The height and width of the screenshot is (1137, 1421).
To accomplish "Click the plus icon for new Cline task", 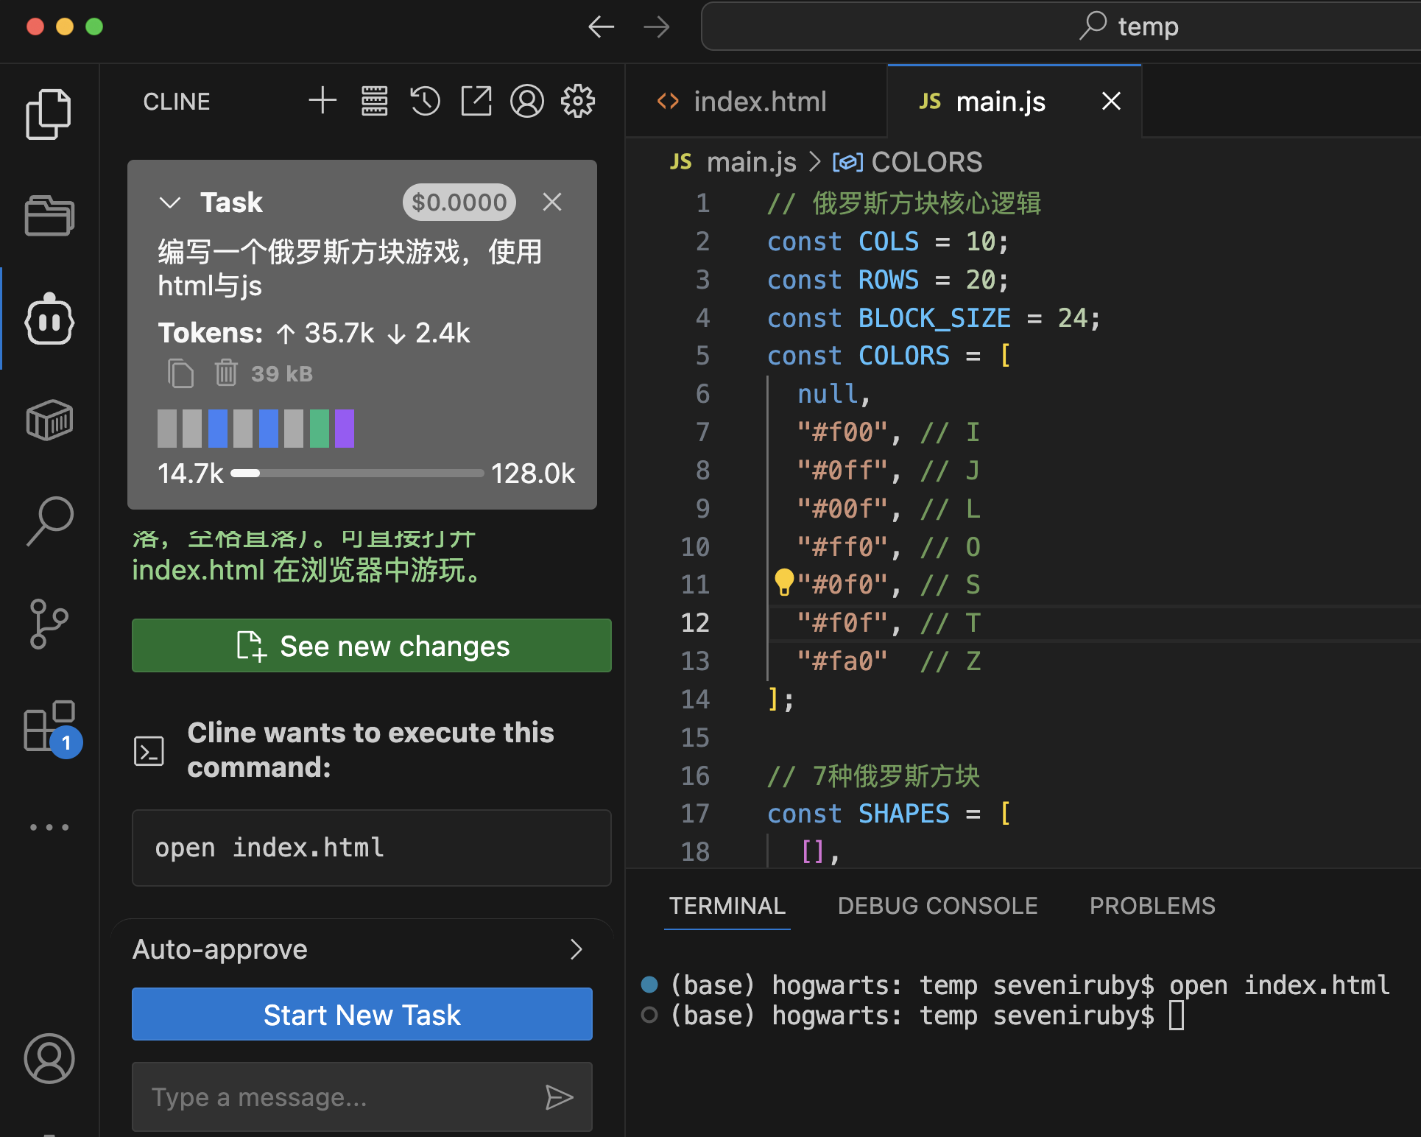I will pos(322,101).
